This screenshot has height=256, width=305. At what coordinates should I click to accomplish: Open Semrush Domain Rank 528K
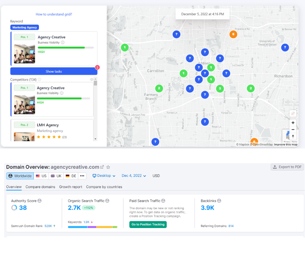[x=48, y=226]
